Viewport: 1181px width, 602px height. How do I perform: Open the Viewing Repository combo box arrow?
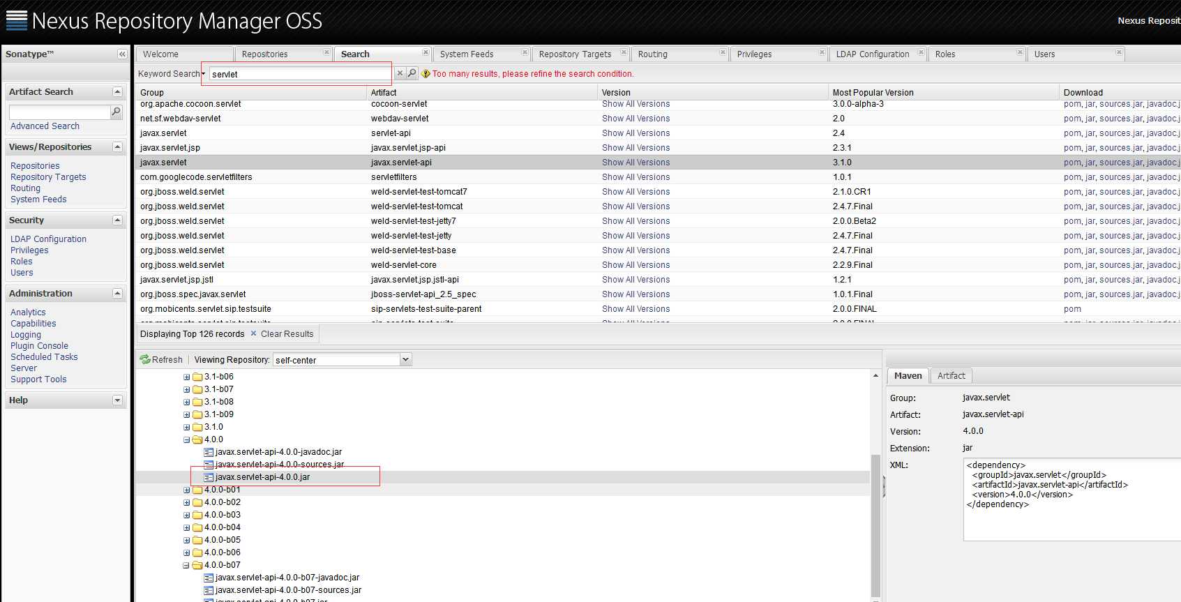(405, 360)
